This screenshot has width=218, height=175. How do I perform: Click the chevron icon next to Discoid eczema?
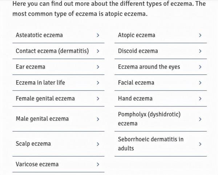(200, 51)
